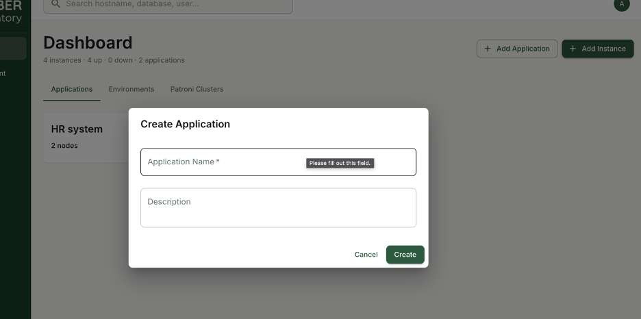Cancel the Create Application dialog
641x319 pixels.
click(366, 255)
